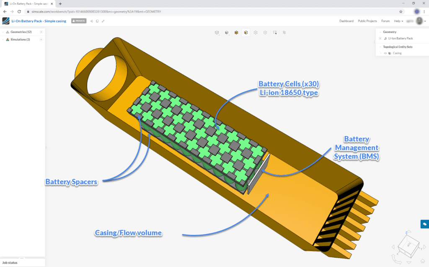Expand the Li-Ion Battery Pack tree item
Viewport: 429px width, 267px height.
[x=380, y=38]
